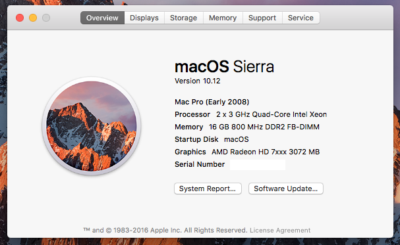This screenshot has height=245, width=400.
Task: Click the Graphics label
Action: coord(190,152)
